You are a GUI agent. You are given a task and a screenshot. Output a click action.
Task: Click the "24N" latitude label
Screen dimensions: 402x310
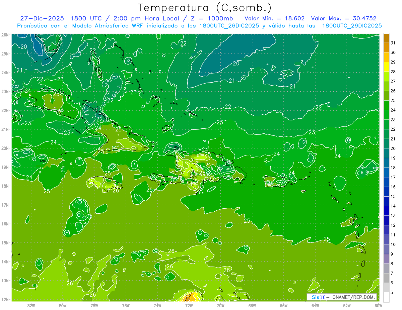[5, 73]
